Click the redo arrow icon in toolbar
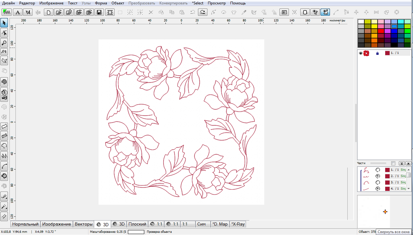 coord(203,12)
